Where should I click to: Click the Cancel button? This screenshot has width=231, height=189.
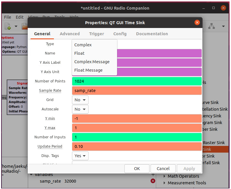pos(163,169)
